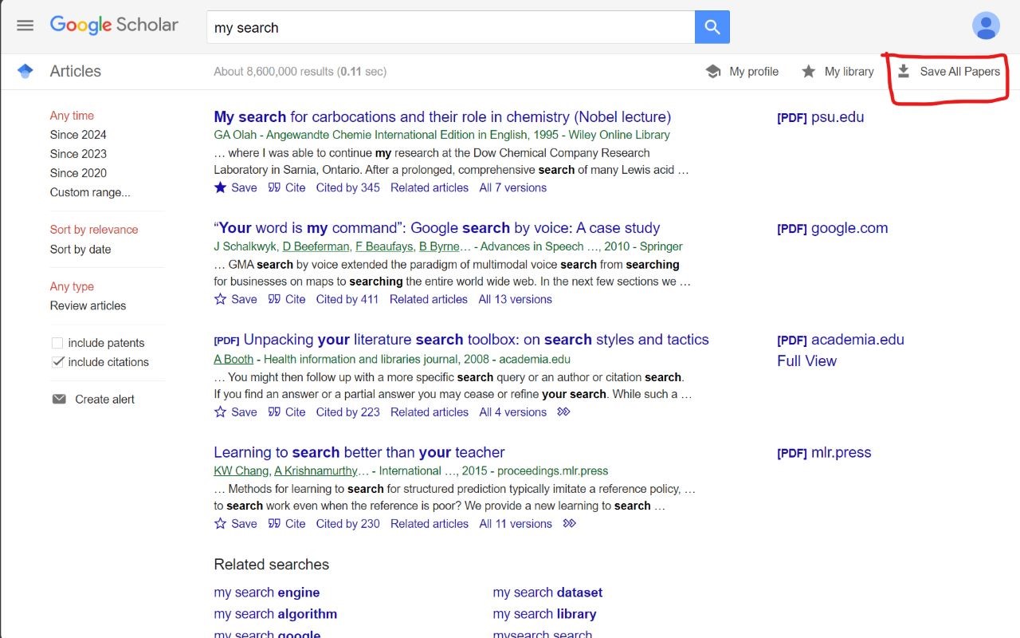The width and height of the screenshot is (1020, 638).
Task: Open the psu.edu PDF link
Action: (821, 117)
